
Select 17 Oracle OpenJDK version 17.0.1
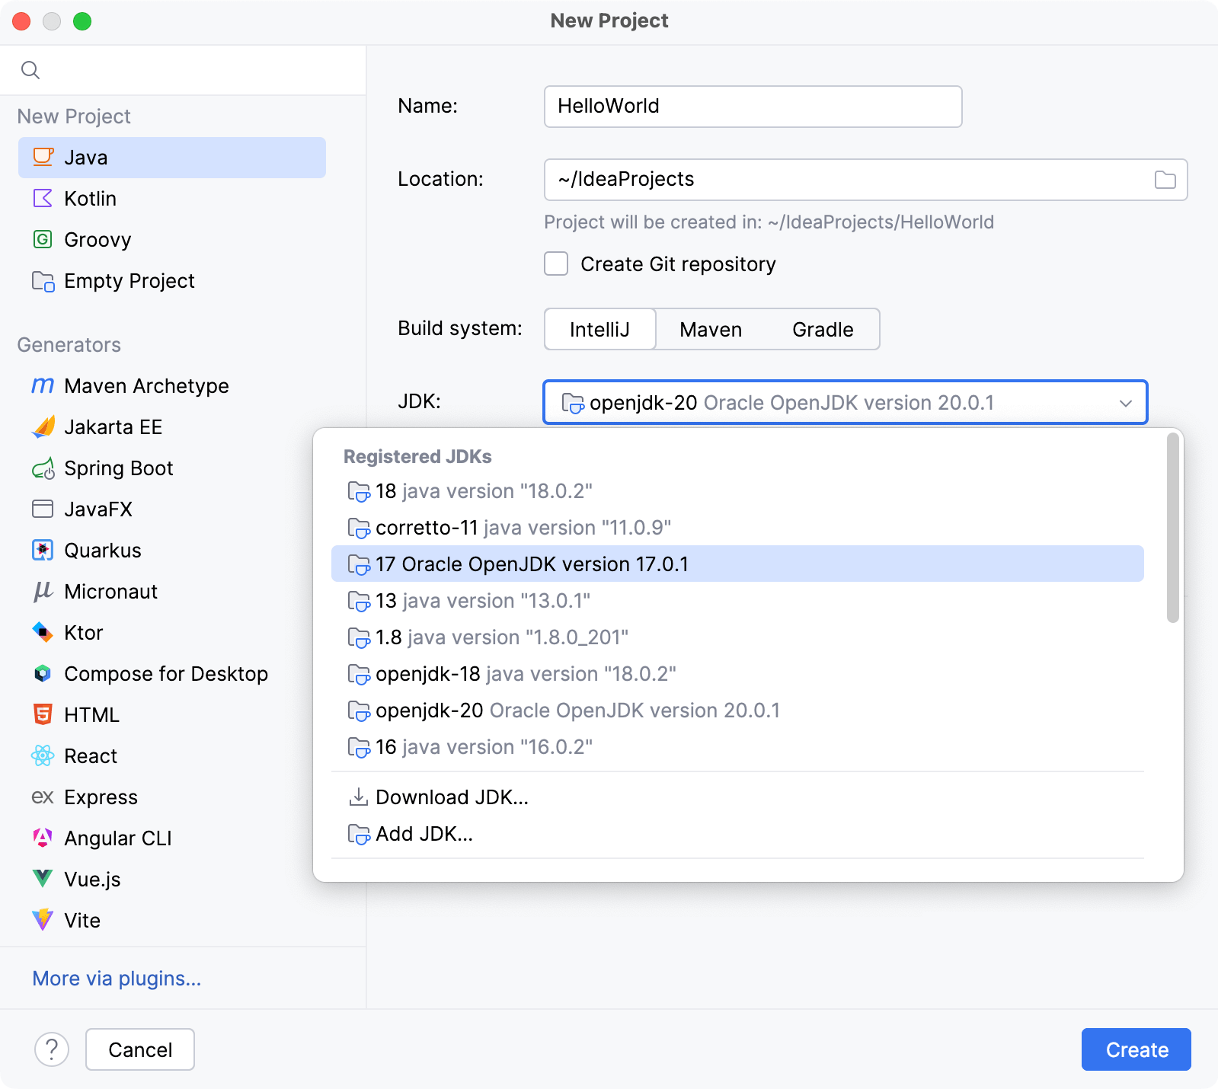coord(532,564)
